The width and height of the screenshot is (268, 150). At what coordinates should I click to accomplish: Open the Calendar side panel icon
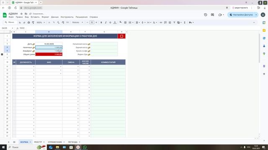(264, 22)
